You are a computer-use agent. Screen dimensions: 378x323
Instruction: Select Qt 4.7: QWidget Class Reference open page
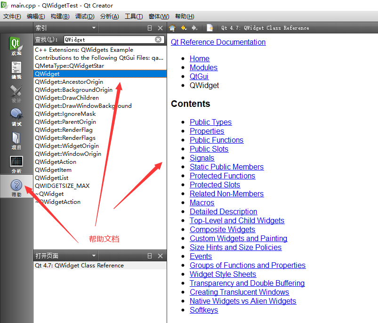(x=100, y=266)
